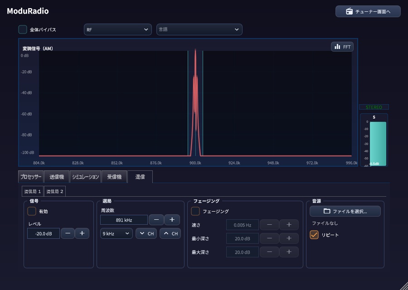
Task: Open the RF signal source dropdown
Action: [117, 29]
